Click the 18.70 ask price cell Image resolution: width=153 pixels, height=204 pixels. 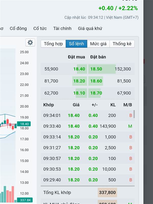tap(96, 93)
